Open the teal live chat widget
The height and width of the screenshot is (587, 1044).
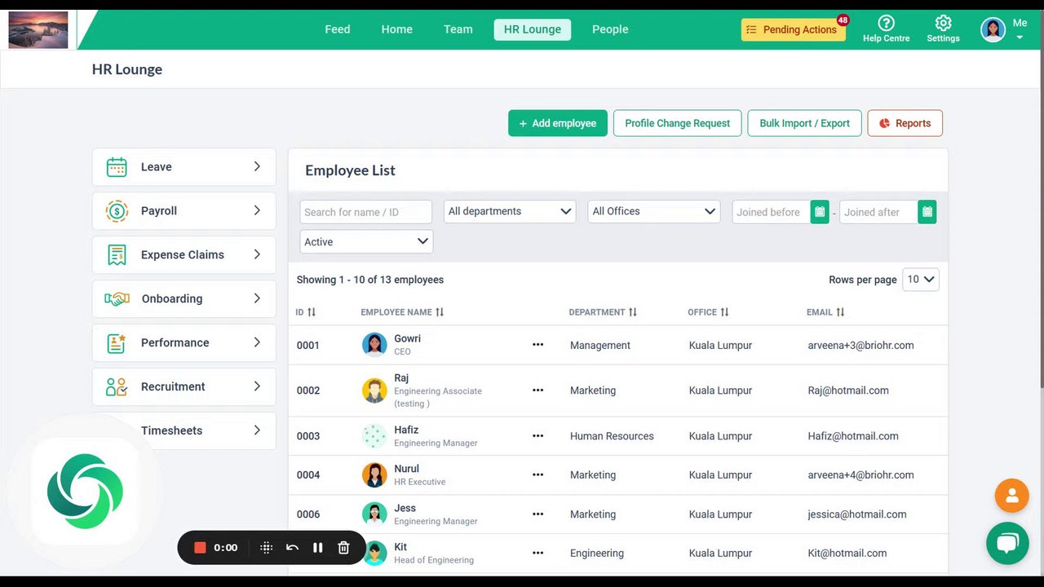coord(1007,543)
